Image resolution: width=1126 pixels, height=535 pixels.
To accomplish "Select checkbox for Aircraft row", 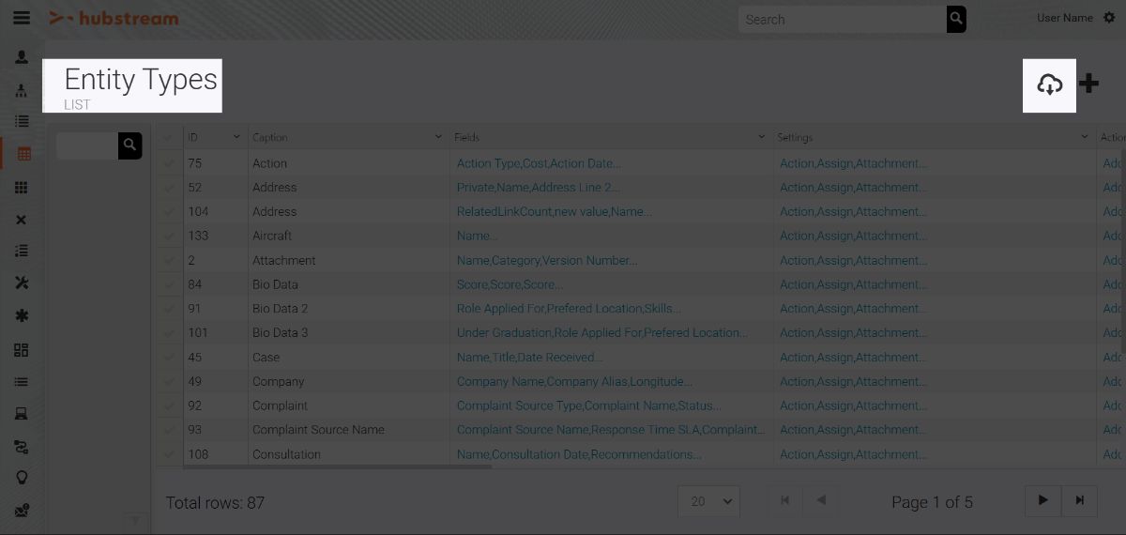I will [x=169, y=236].
